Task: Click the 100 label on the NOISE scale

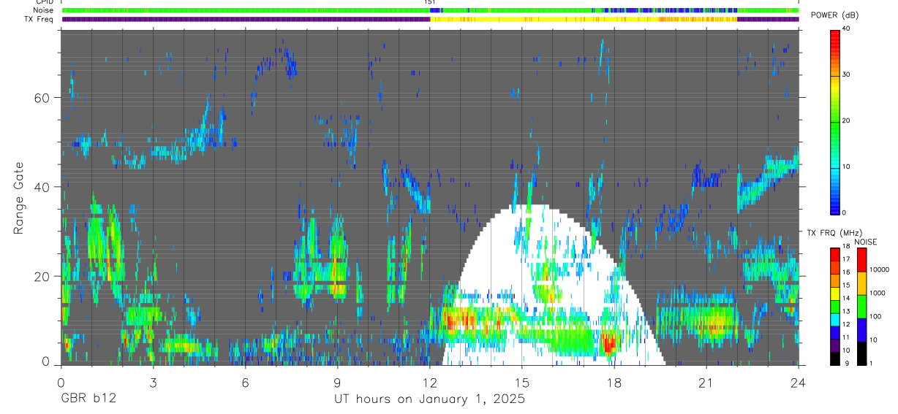Action: [876, 317]
